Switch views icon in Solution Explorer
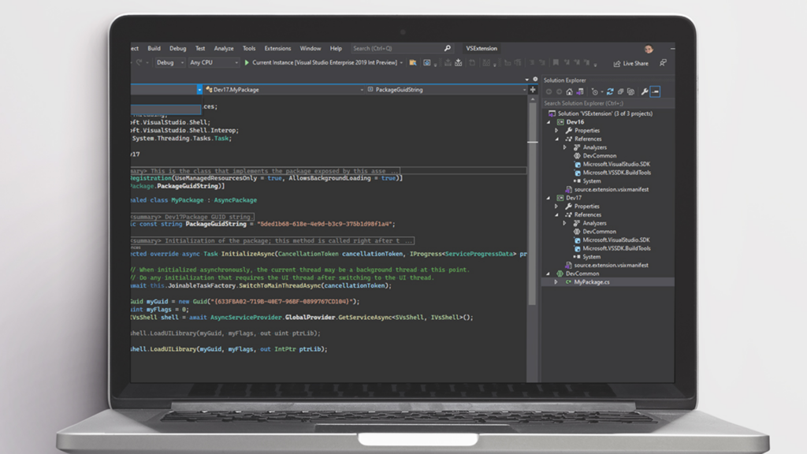Image resolution: width=807 pixels, height=454 pixels. point(580,91)
